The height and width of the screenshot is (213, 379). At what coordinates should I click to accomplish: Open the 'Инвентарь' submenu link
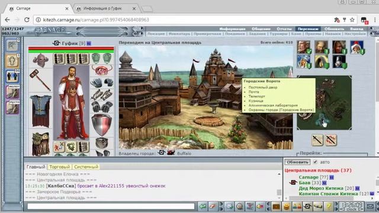179,34
